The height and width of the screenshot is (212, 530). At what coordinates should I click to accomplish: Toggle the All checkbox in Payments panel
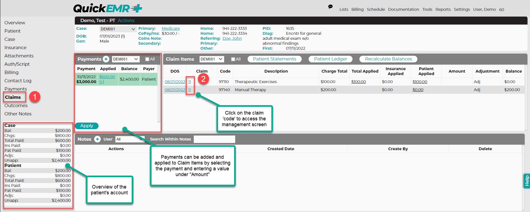[x=147, y=59]
